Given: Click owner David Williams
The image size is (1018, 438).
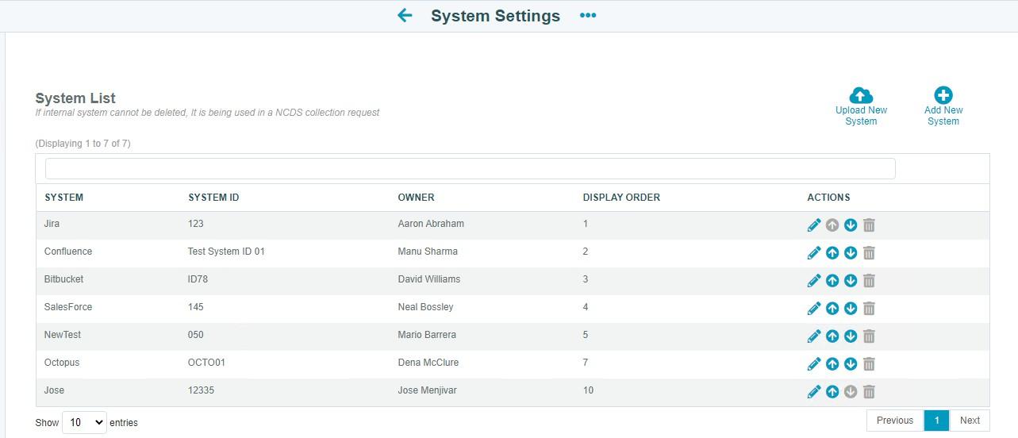Looking at the screenshot, I should tap(429, 279).
